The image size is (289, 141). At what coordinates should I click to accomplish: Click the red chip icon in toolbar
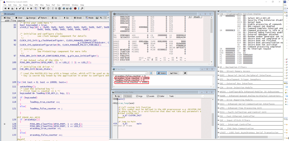pyautogui.click(x=75, y=9)
